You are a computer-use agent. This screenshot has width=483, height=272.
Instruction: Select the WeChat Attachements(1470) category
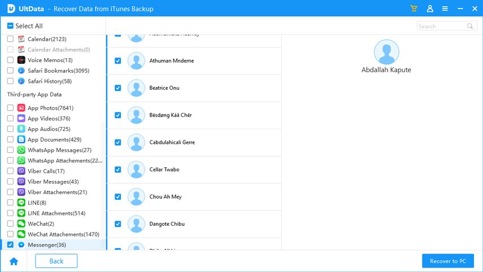pos(63,234)
